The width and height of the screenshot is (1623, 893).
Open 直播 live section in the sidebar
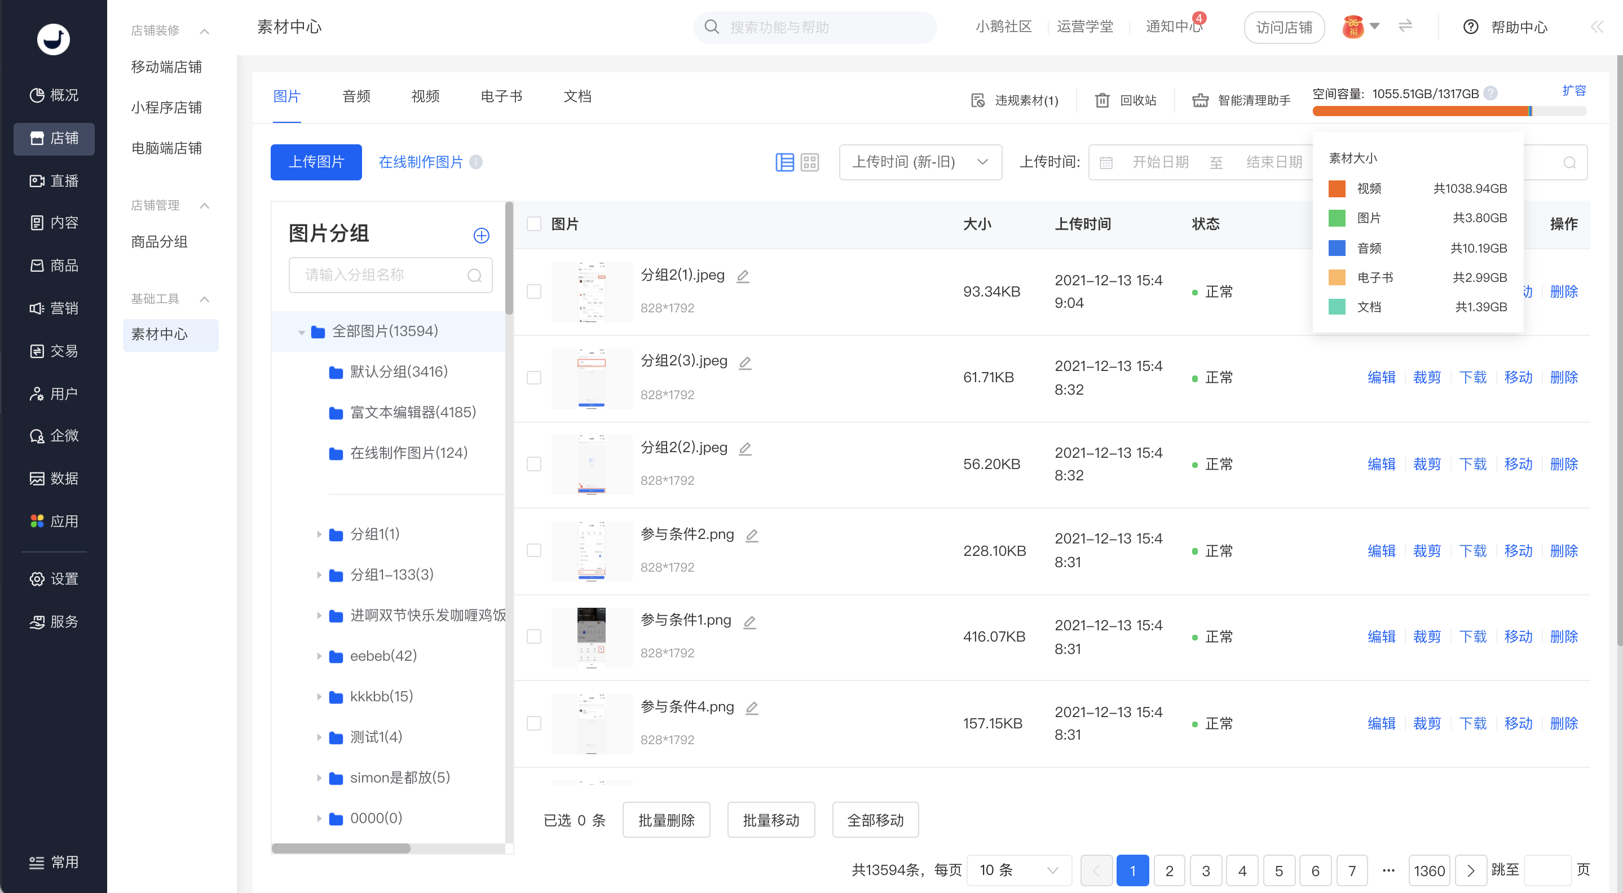coord(54,181)
